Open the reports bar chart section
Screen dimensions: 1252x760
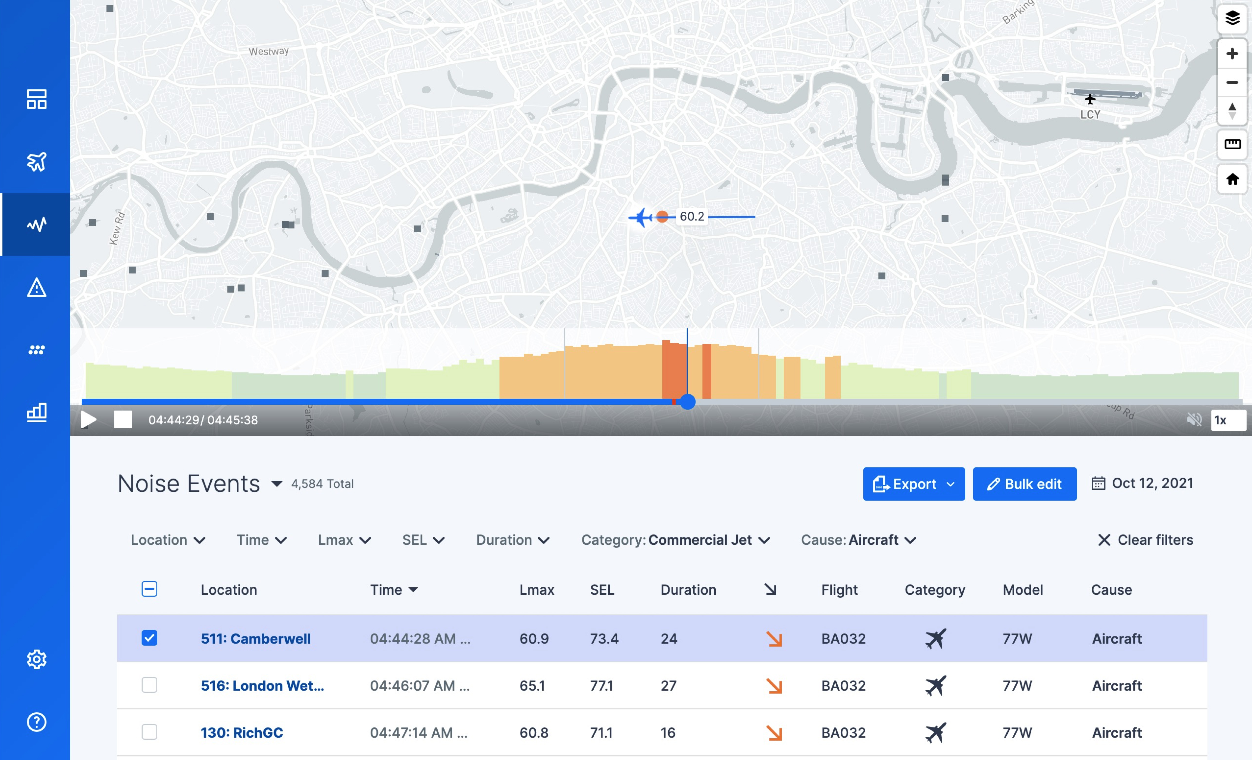point(36,412)
